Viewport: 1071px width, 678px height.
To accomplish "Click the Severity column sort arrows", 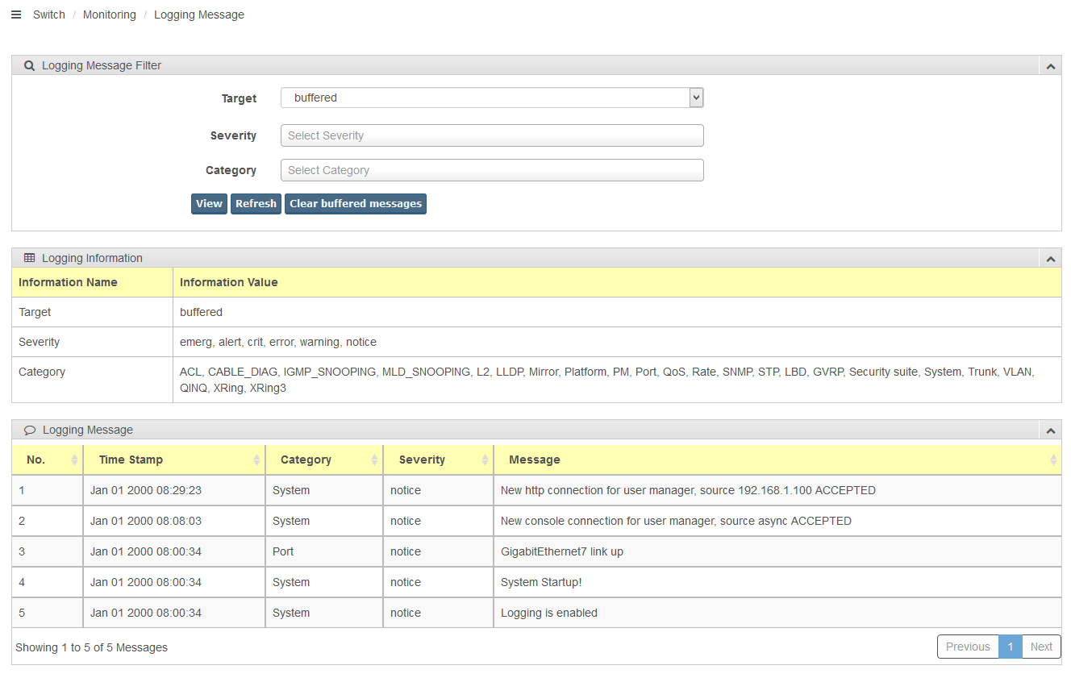I will tap(485, 460).
